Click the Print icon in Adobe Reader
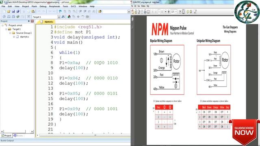 point(145,12)
